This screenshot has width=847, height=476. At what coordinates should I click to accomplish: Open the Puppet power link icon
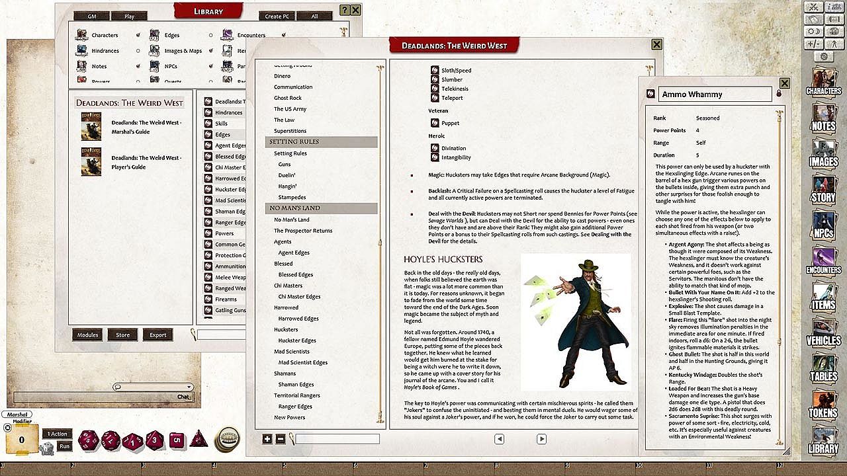click(435, 123)
